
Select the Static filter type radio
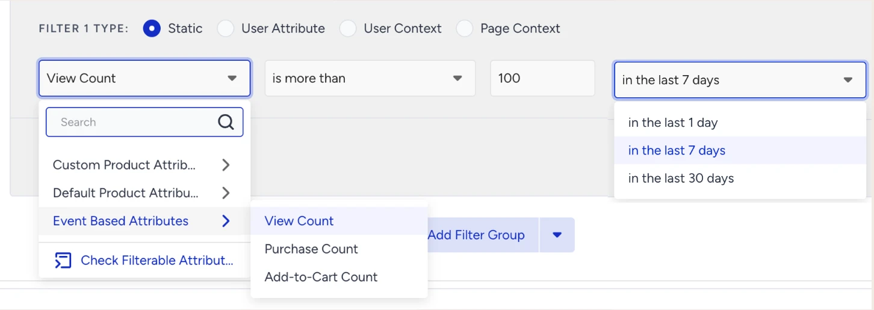152,28
